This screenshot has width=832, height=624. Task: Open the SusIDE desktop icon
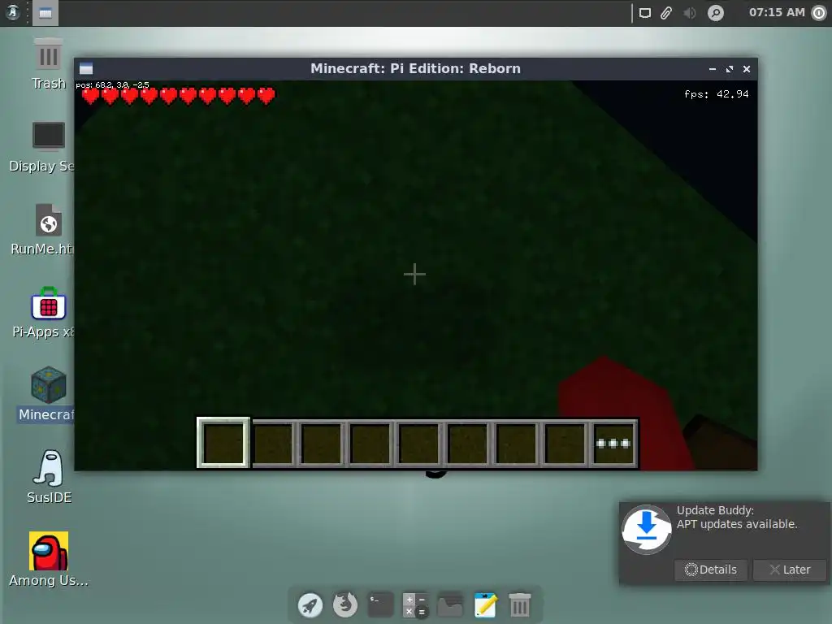[48, 469]
